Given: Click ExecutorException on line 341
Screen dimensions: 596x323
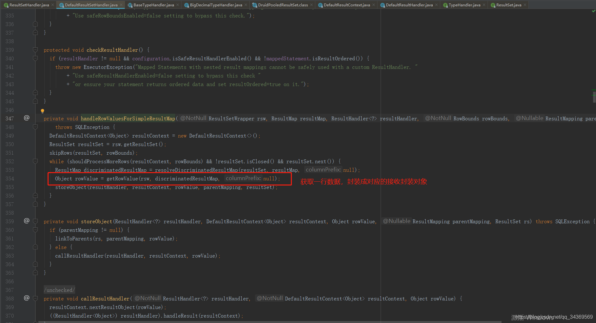Looking at the screenshot, I should coord(108,67).
